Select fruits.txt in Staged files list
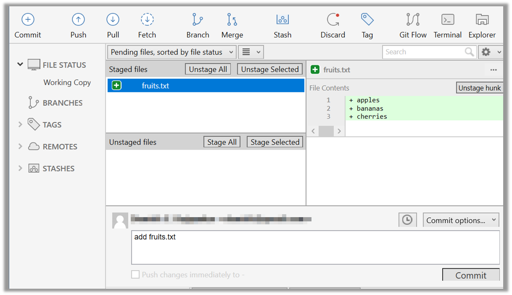This screenshot has height=295, width=512. point(156,86)
